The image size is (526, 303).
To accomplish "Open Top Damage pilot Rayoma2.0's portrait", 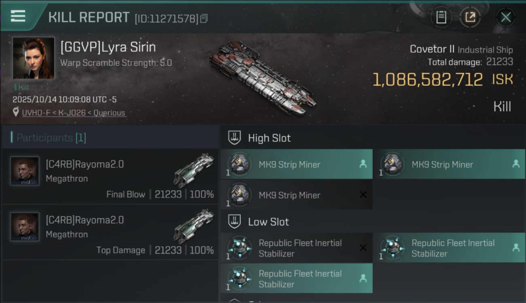I will click(x=25, y=227).
